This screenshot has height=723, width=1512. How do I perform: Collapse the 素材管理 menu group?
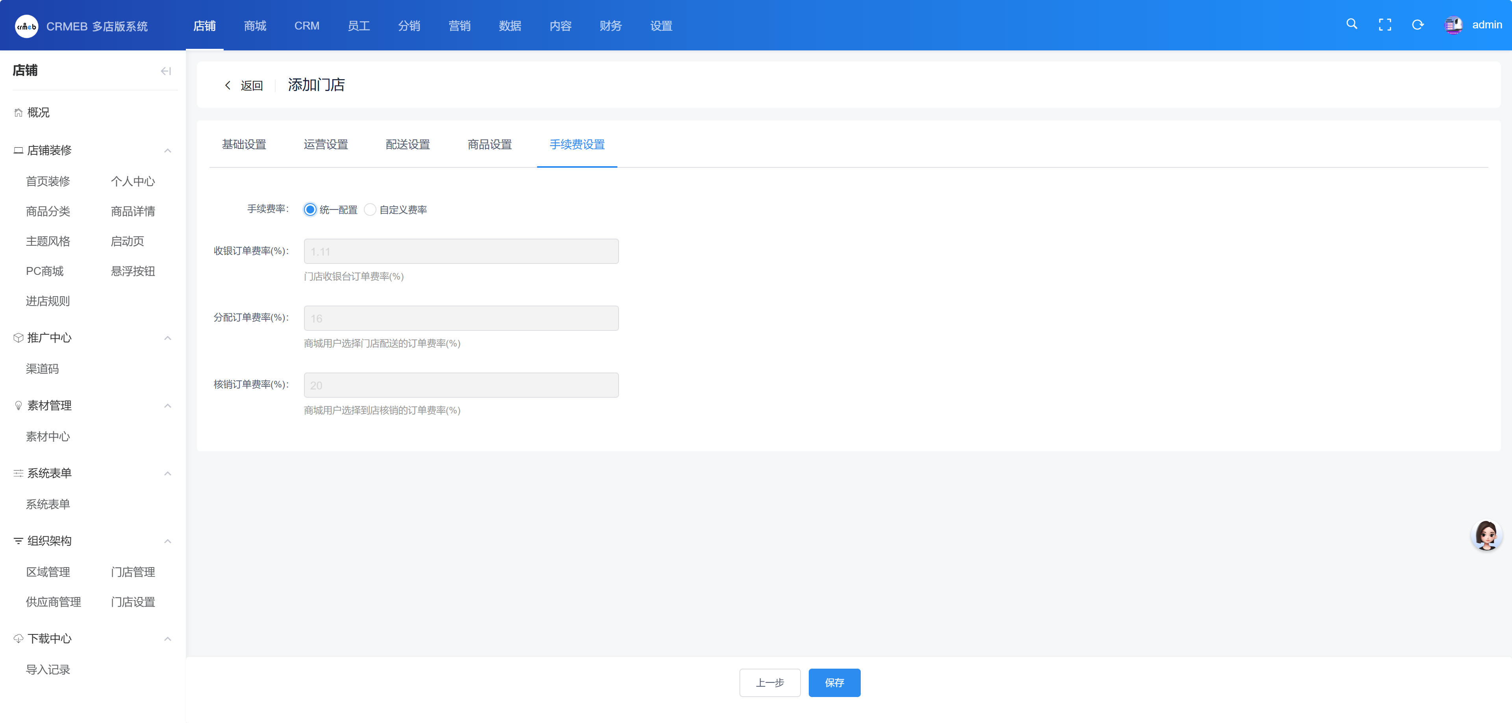168,406
